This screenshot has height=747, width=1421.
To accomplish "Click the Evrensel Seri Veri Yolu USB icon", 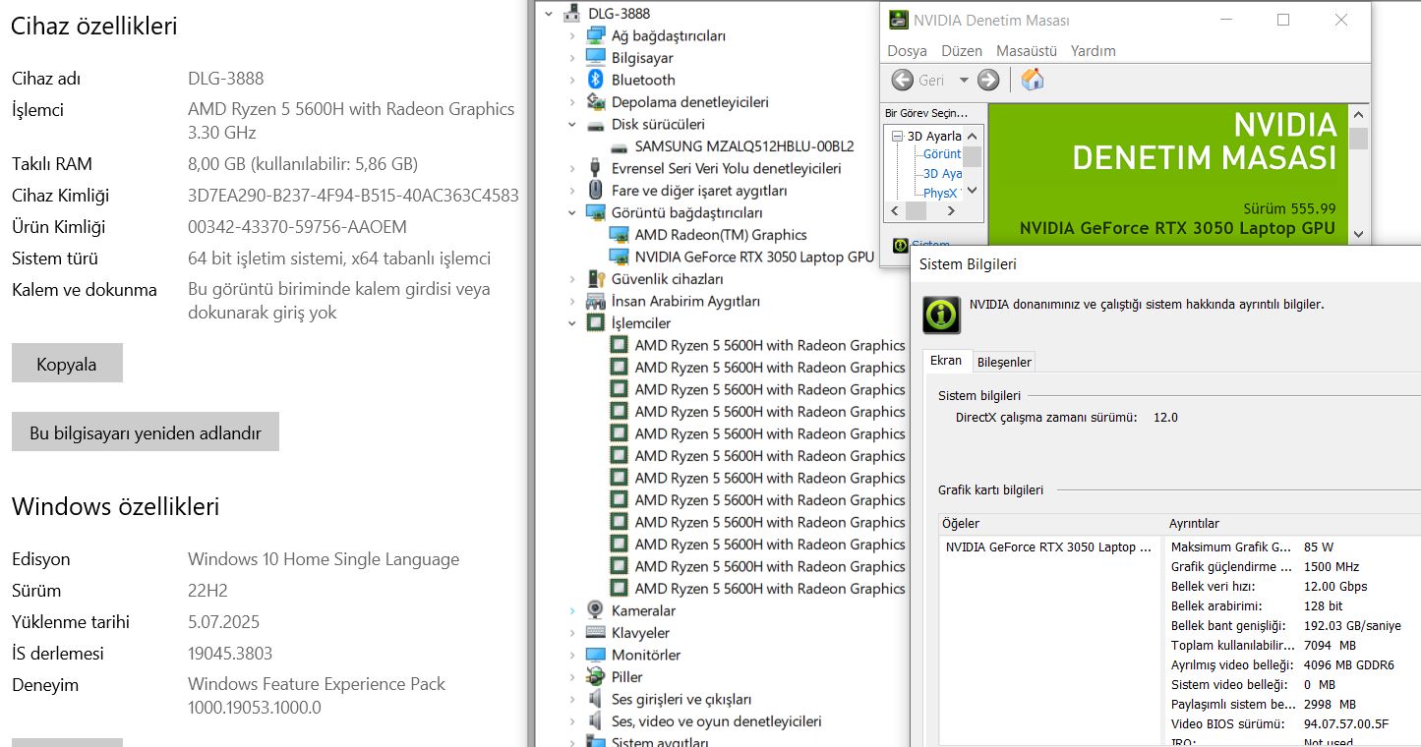I will click(595, 168).
